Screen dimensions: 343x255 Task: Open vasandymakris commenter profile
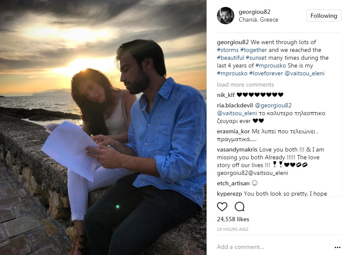coord(237,150)
